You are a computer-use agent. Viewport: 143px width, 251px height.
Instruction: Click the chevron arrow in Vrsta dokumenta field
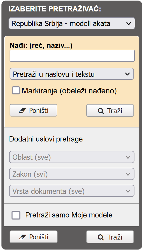pos(128,191)
